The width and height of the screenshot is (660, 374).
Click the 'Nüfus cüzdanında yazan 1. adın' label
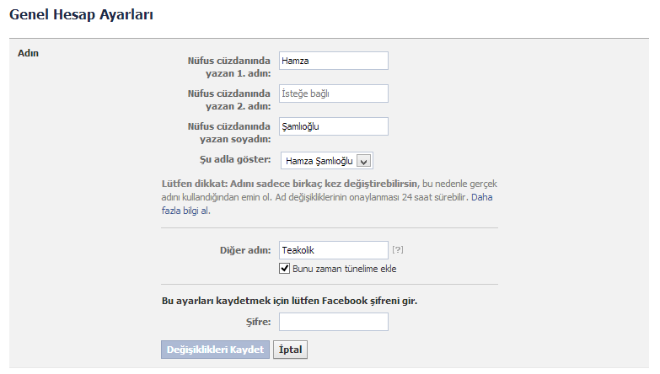tap(229, 67)
